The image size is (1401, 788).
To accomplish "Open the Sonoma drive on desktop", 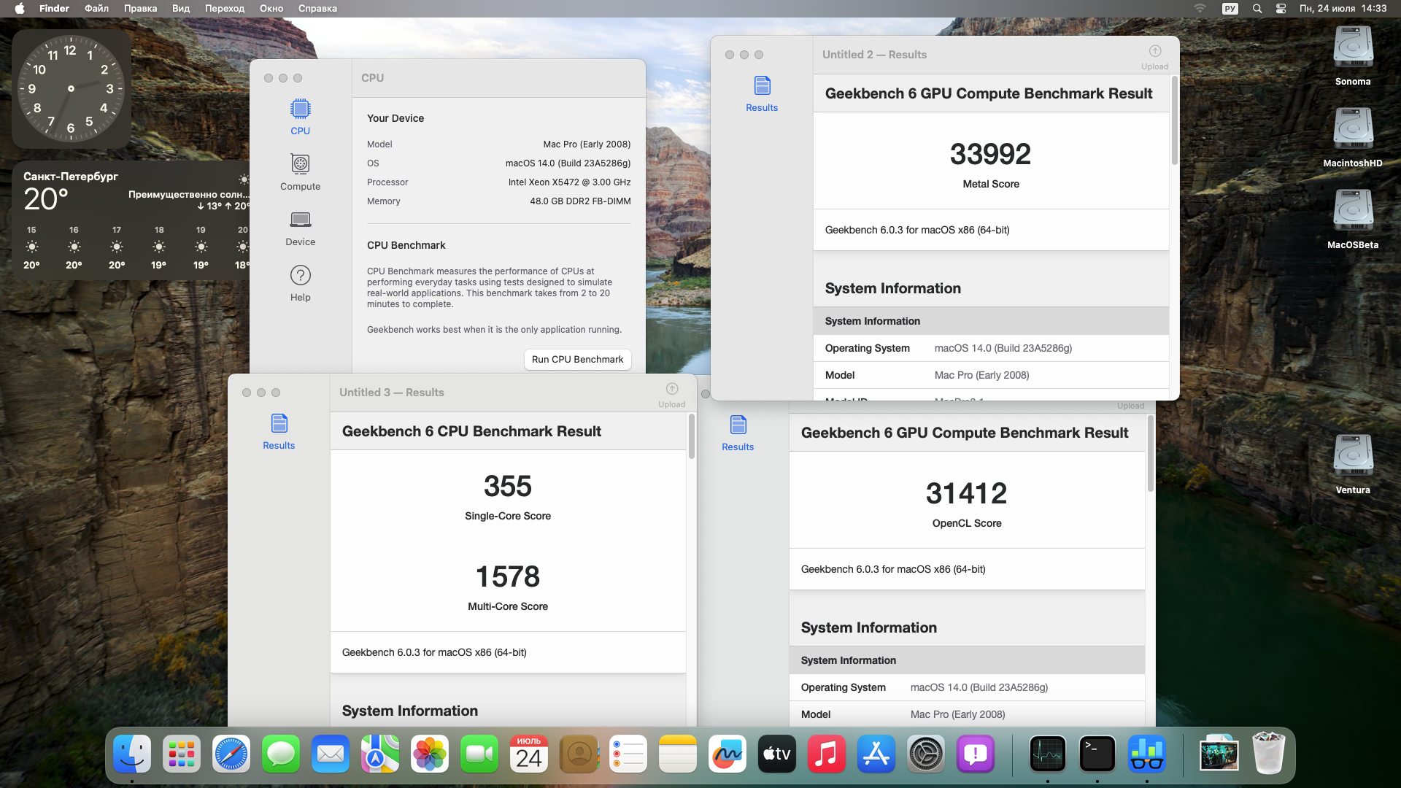I will (x=1353, y=55).
